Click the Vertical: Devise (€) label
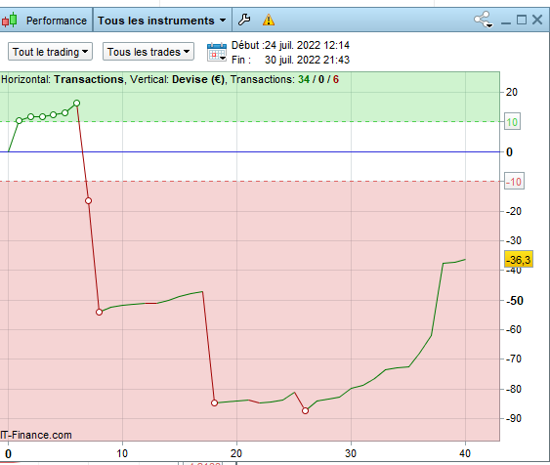Viewport: 550px width, 465px height. 178,79
